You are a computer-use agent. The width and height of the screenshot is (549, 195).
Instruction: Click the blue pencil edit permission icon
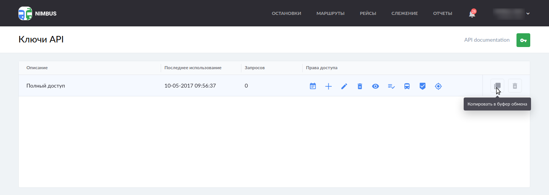pos(344,86)
